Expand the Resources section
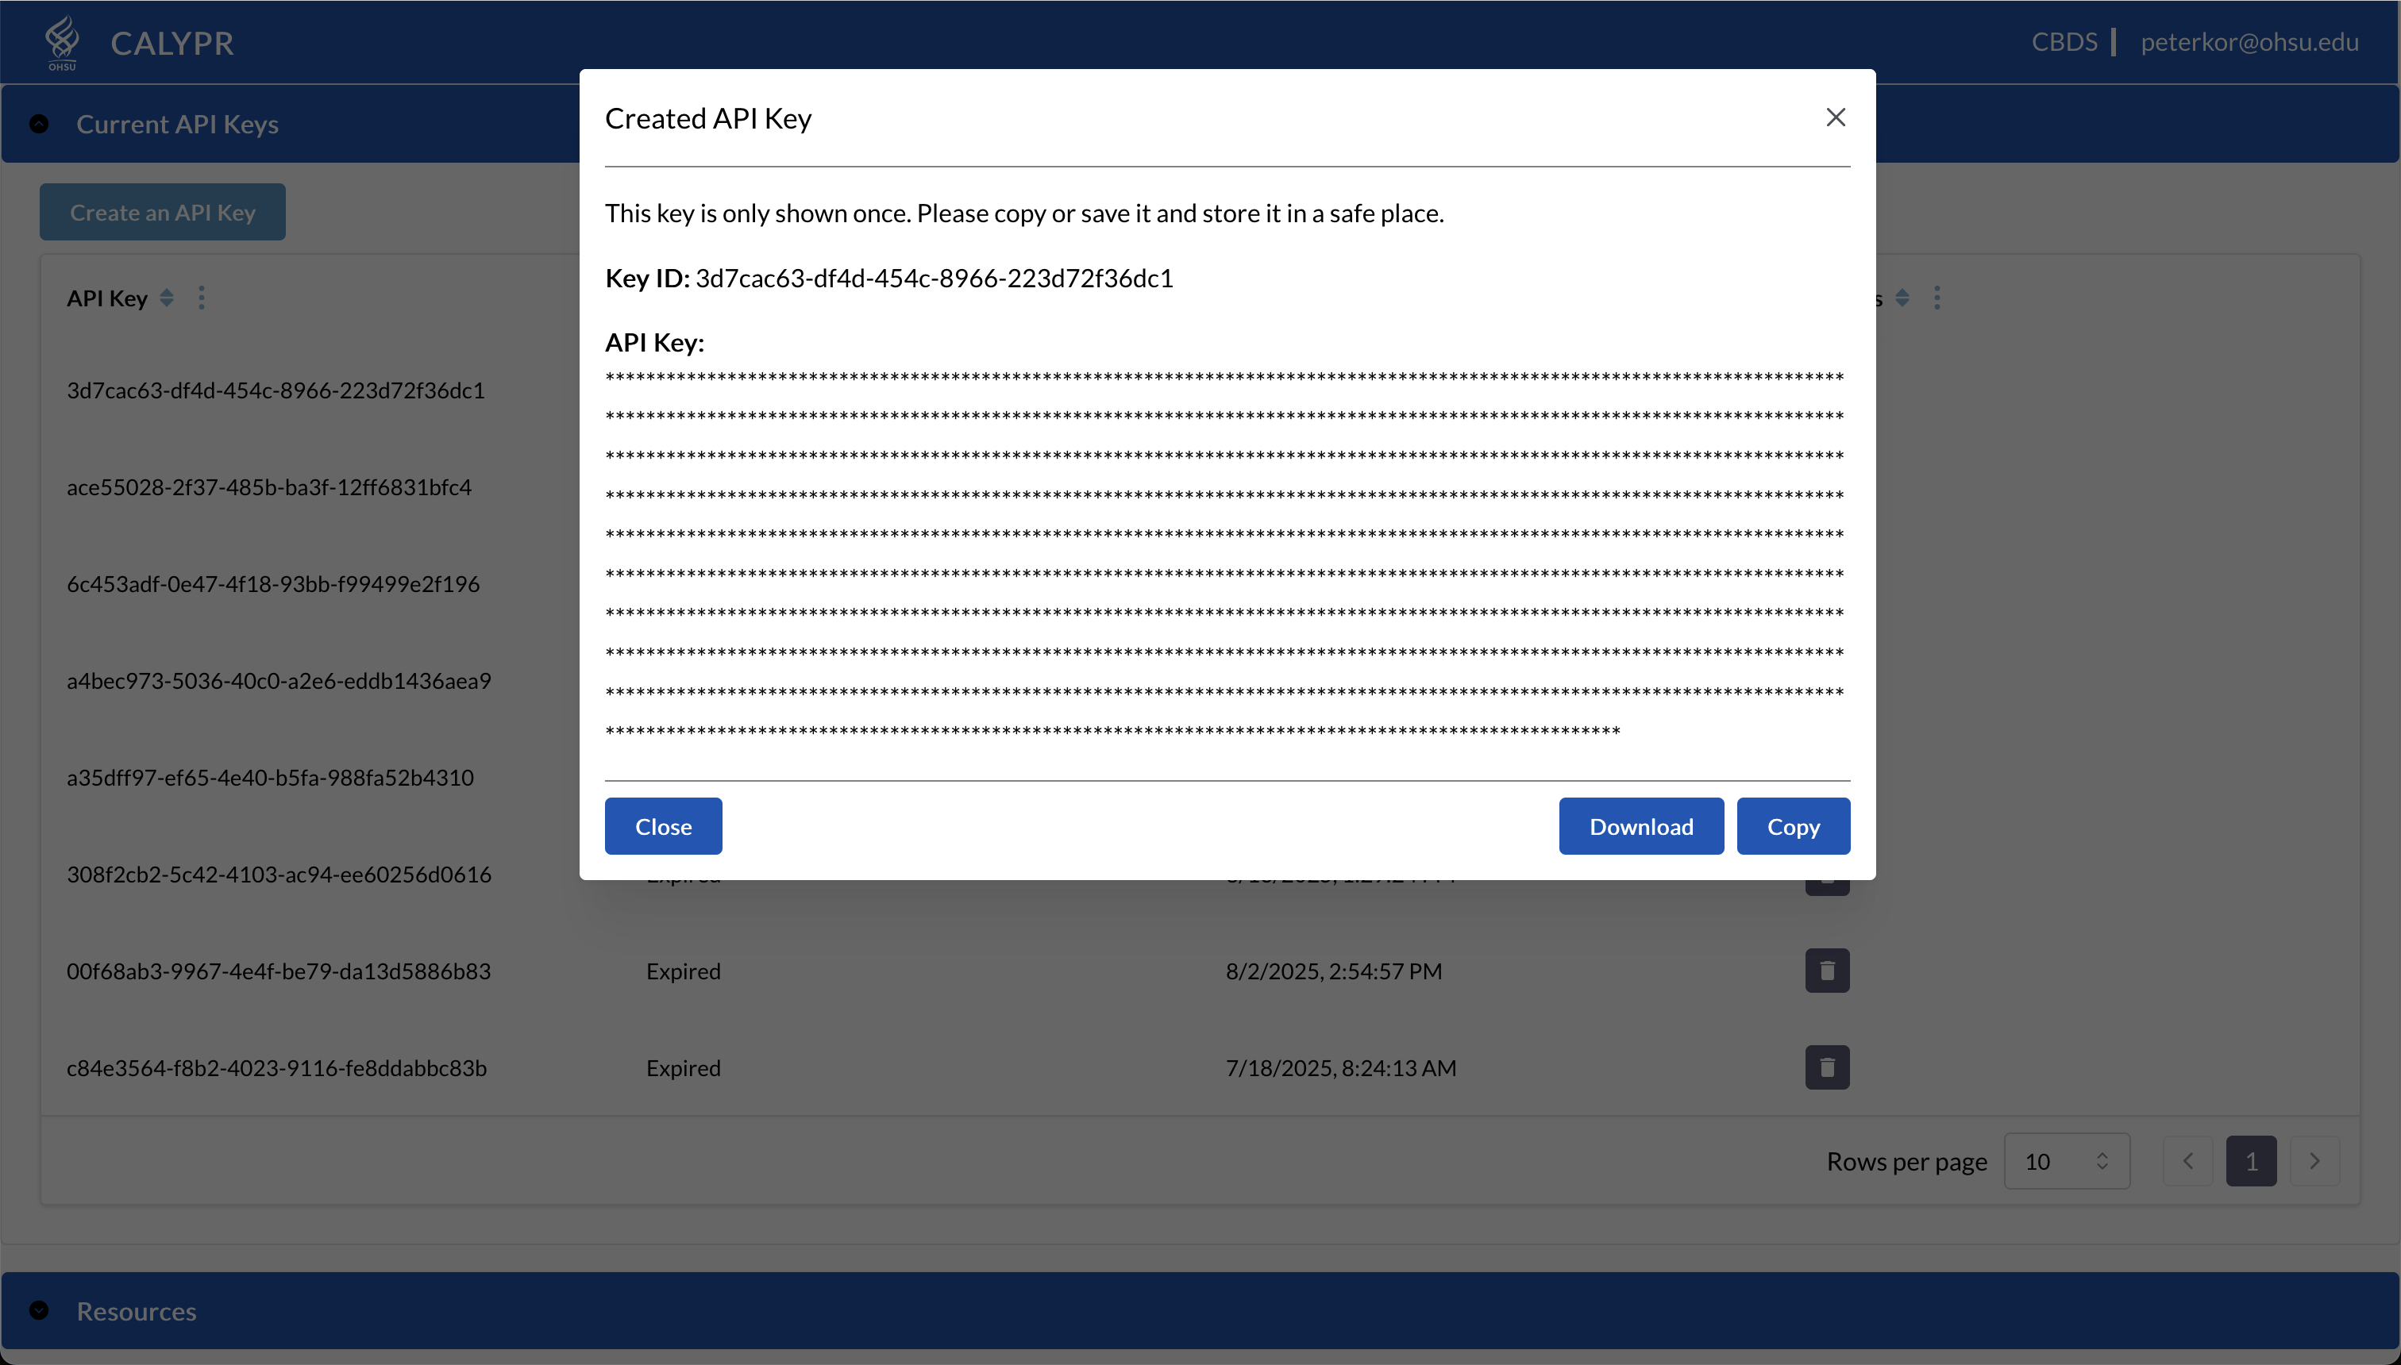This screenshot has width=2401, height=1365. tap(40, 1310)
